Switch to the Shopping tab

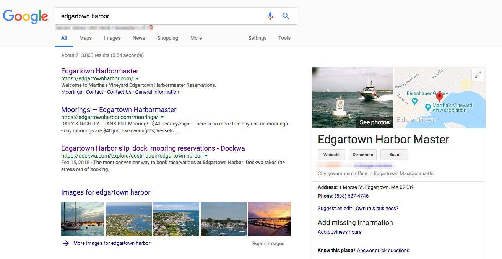coord(167,38)
